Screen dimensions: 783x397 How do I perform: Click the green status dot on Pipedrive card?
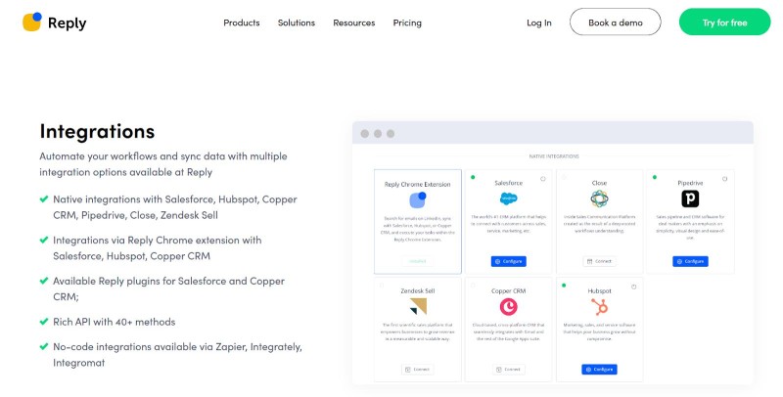[655, 177]
